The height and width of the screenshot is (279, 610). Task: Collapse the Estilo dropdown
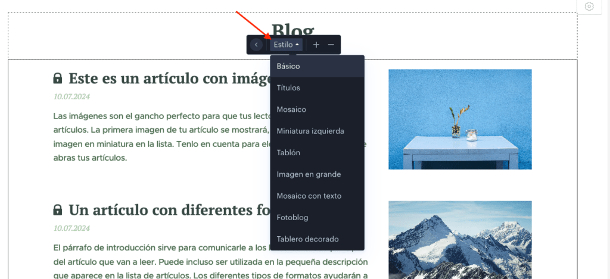[x=287, y=45]
